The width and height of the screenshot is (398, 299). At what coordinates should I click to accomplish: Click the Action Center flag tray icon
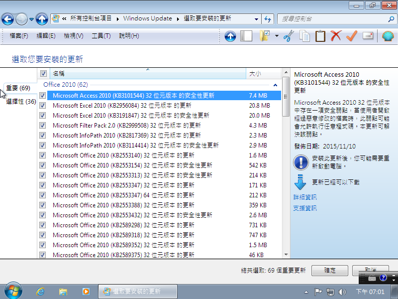click(318, 292)
